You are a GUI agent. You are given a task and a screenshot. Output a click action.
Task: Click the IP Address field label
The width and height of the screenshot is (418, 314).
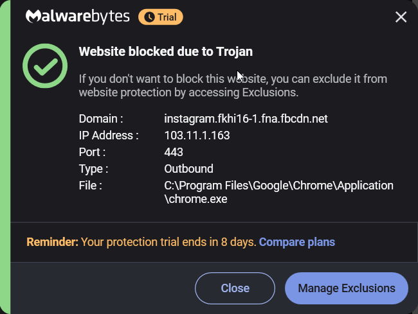coord(109,135)
